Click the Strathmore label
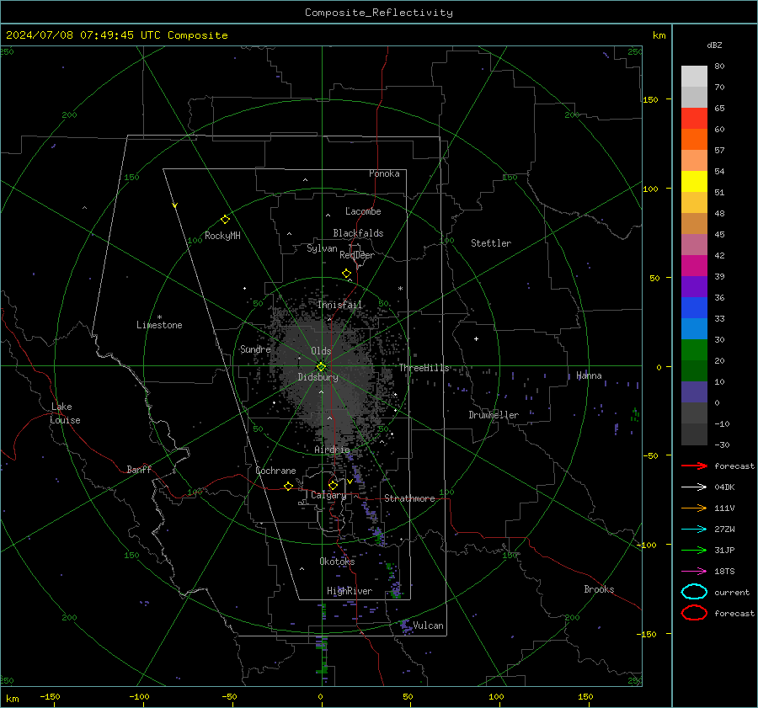758x708 pixels. coord(410,498)
